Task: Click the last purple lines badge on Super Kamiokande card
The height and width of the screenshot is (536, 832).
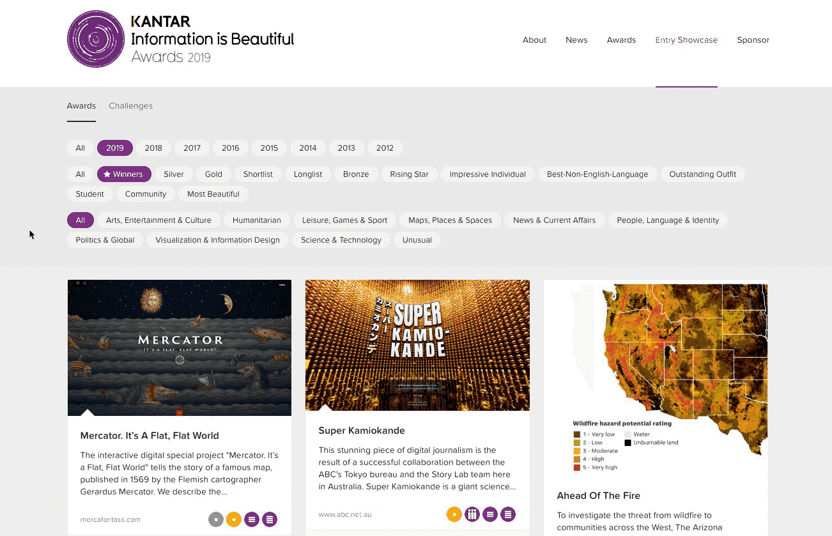Action: point(508,514)
